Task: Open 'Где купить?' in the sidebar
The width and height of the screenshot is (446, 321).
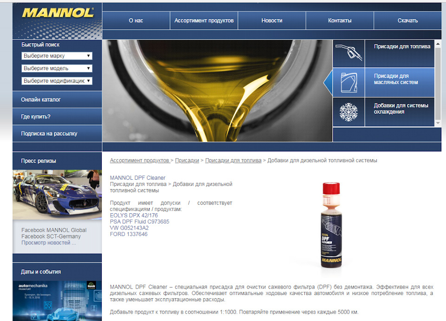Action: 57,117
